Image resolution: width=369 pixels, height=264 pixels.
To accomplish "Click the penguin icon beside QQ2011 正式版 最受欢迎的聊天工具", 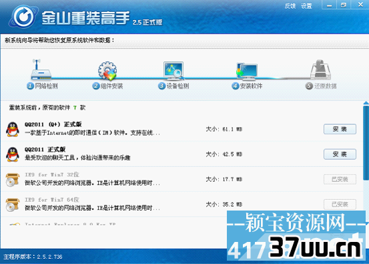I will click(x=13, y=154).
